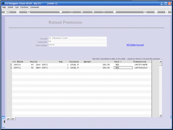The image size is (173, 130).
Task: Click the scroll down arrow of list
Action: (161, 116)
